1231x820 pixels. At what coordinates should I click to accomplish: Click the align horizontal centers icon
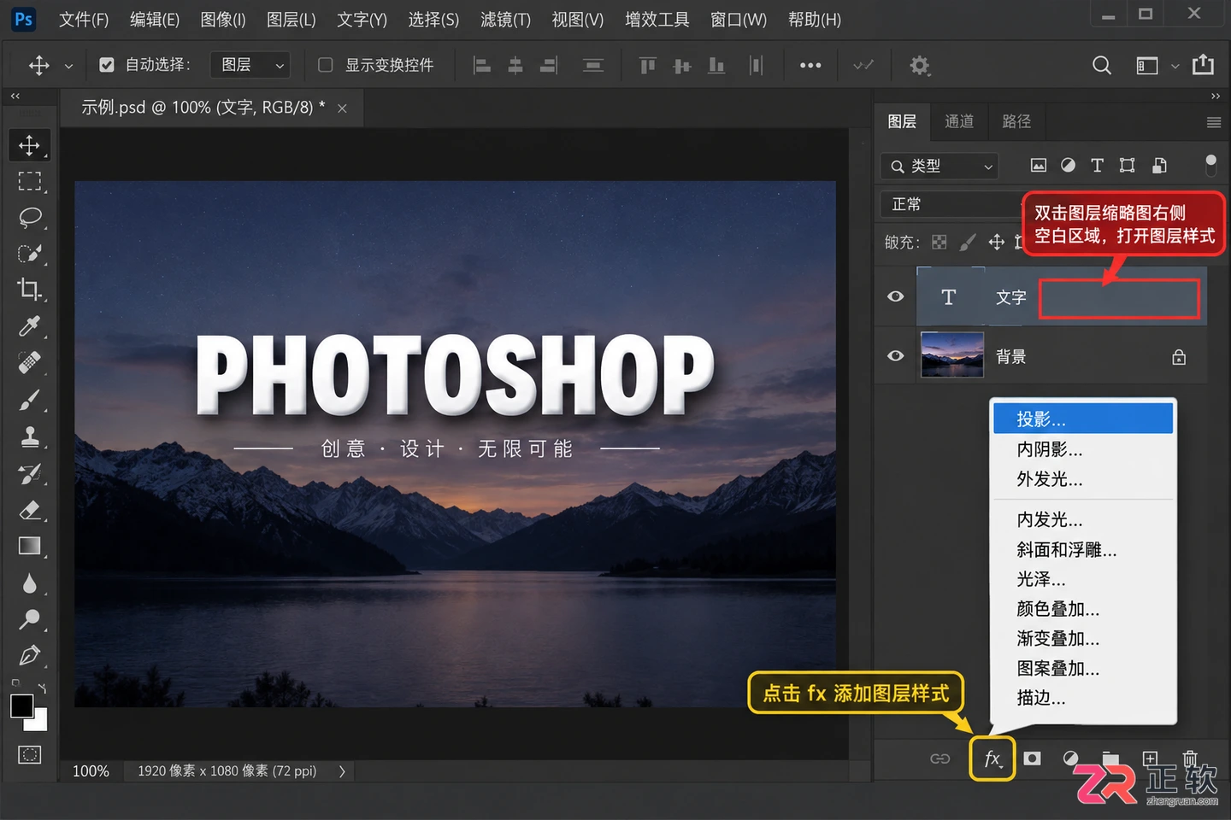coord(515,66)
